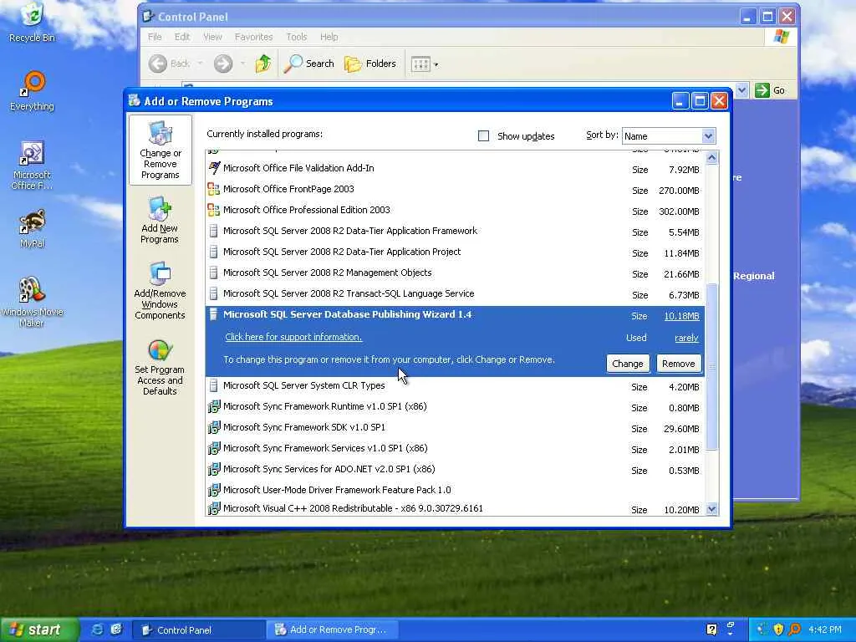Click the MyPal desktop icon

[33, 229]
